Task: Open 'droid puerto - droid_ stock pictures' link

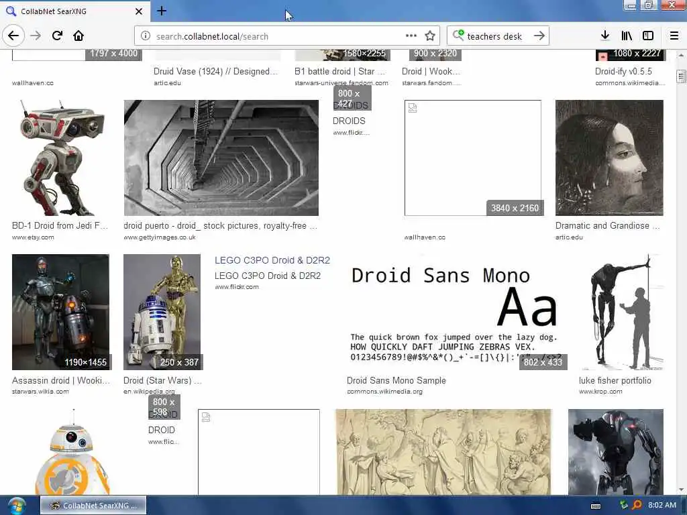Action: 220,225
